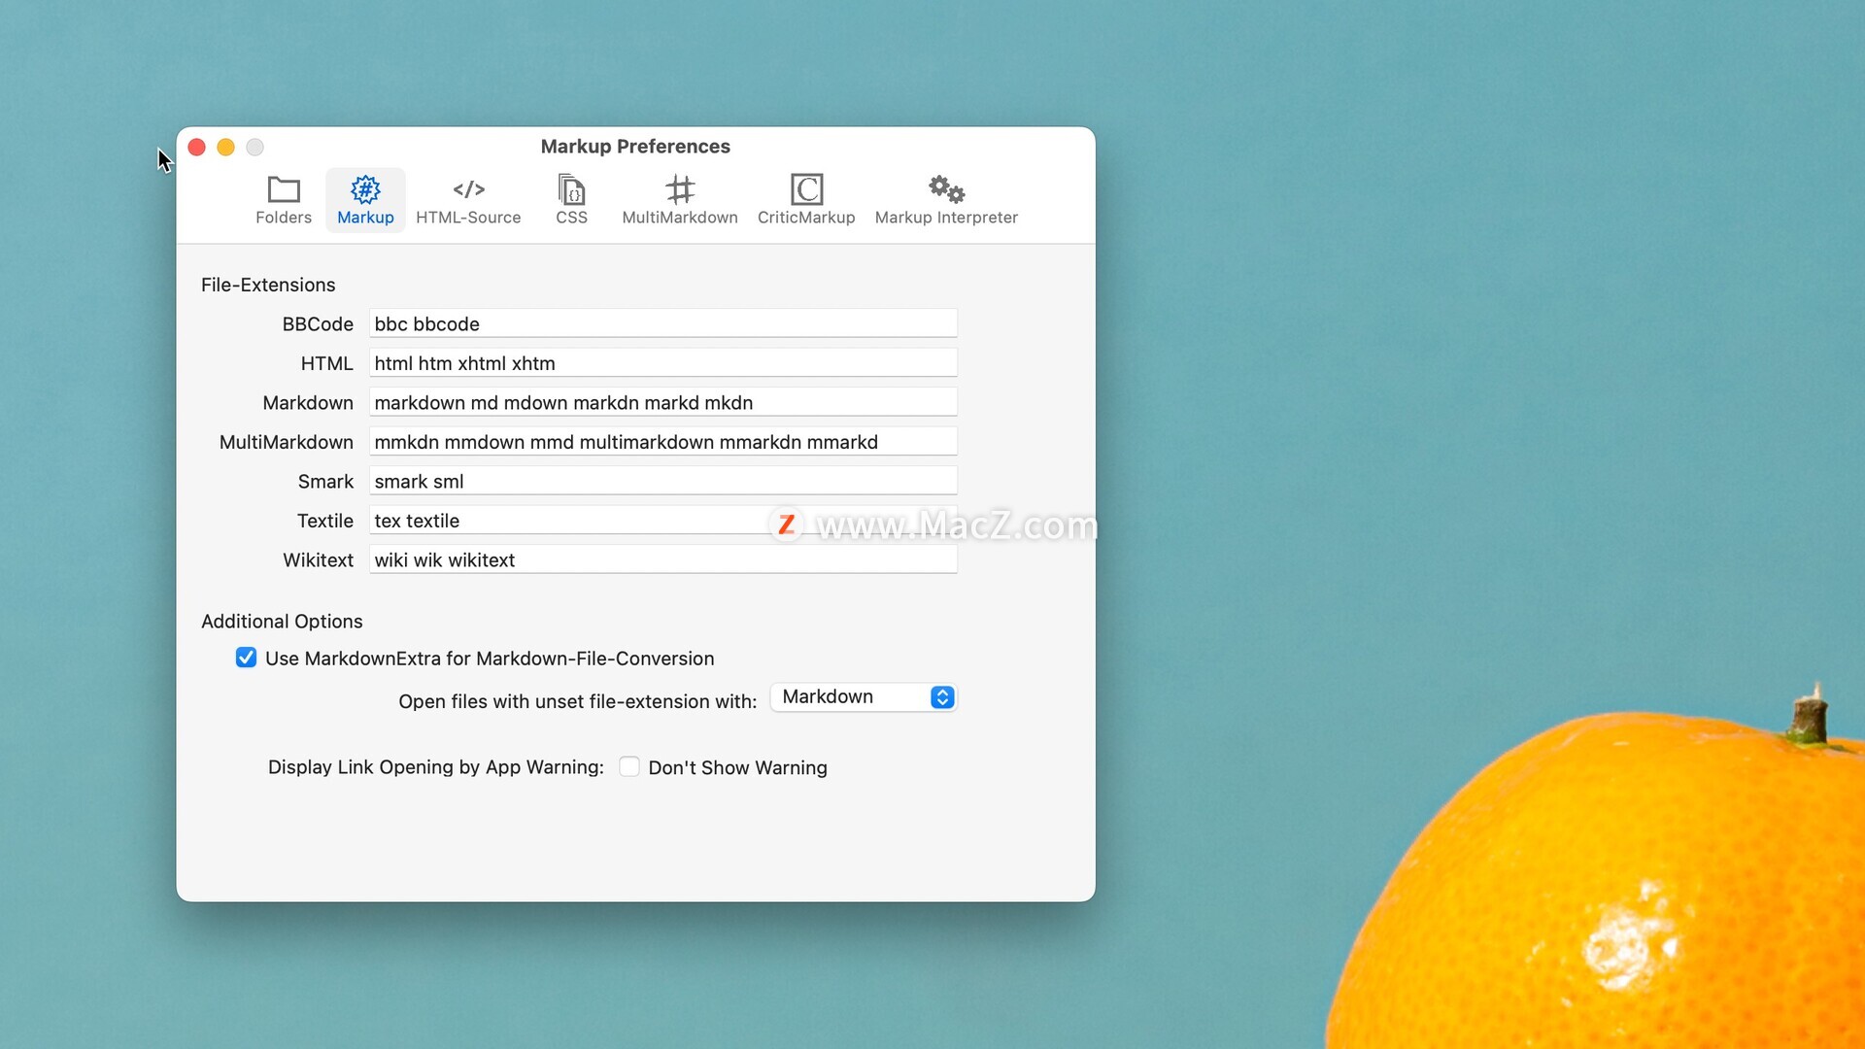Edit the Markdown extensions field
1865x1049 pixels.
663,402
